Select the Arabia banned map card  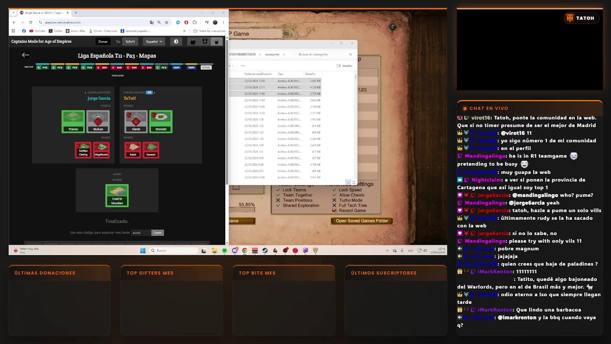pyautogui.click(x=133, y=150)
